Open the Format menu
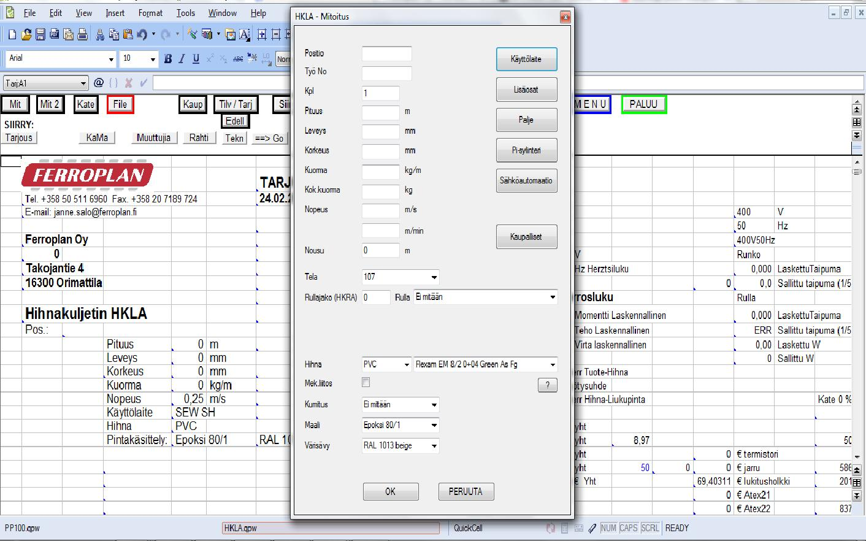Viewport: 866px width, 541px height. coord(150,12)
